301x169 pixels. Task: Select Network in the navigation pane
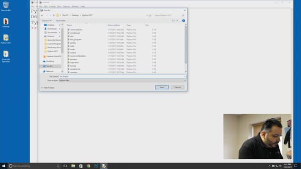pos(49,71)
